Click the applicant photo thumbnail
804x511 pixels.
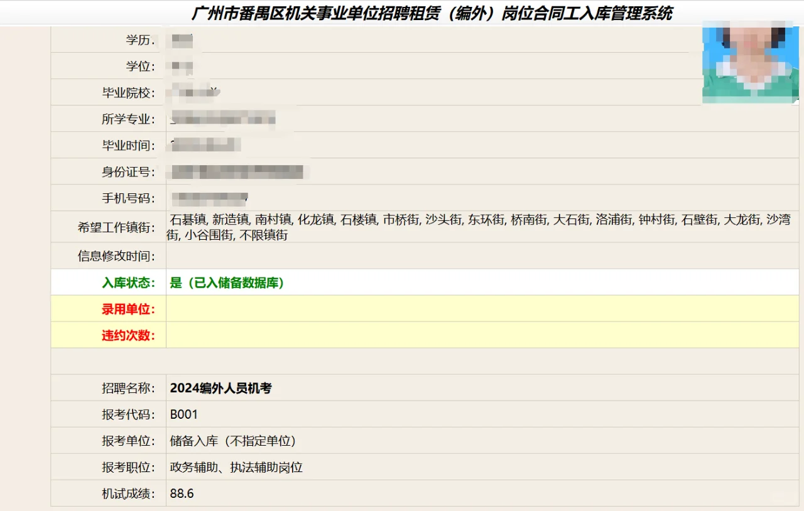coord(750,63)
